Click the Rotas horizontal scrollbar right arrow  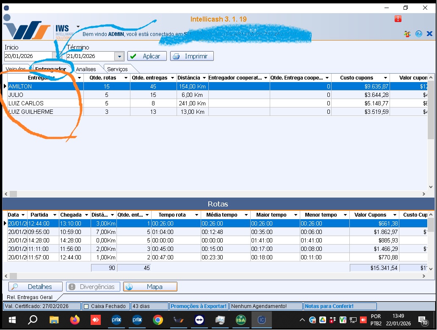pos(424,276)
